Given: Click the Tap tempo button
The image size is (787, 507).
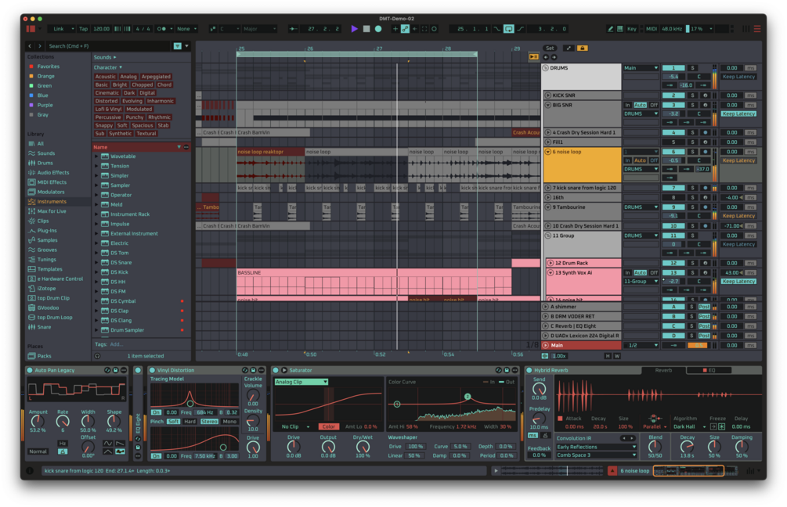Looking at the screenshot, I should (83, 29).
